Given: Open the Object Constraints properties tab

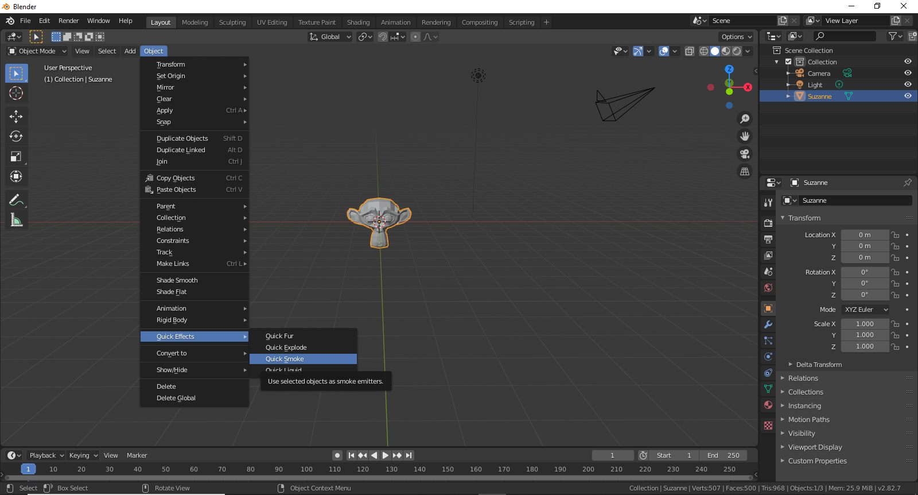Looking at the screenshot, I should point(768,373).
